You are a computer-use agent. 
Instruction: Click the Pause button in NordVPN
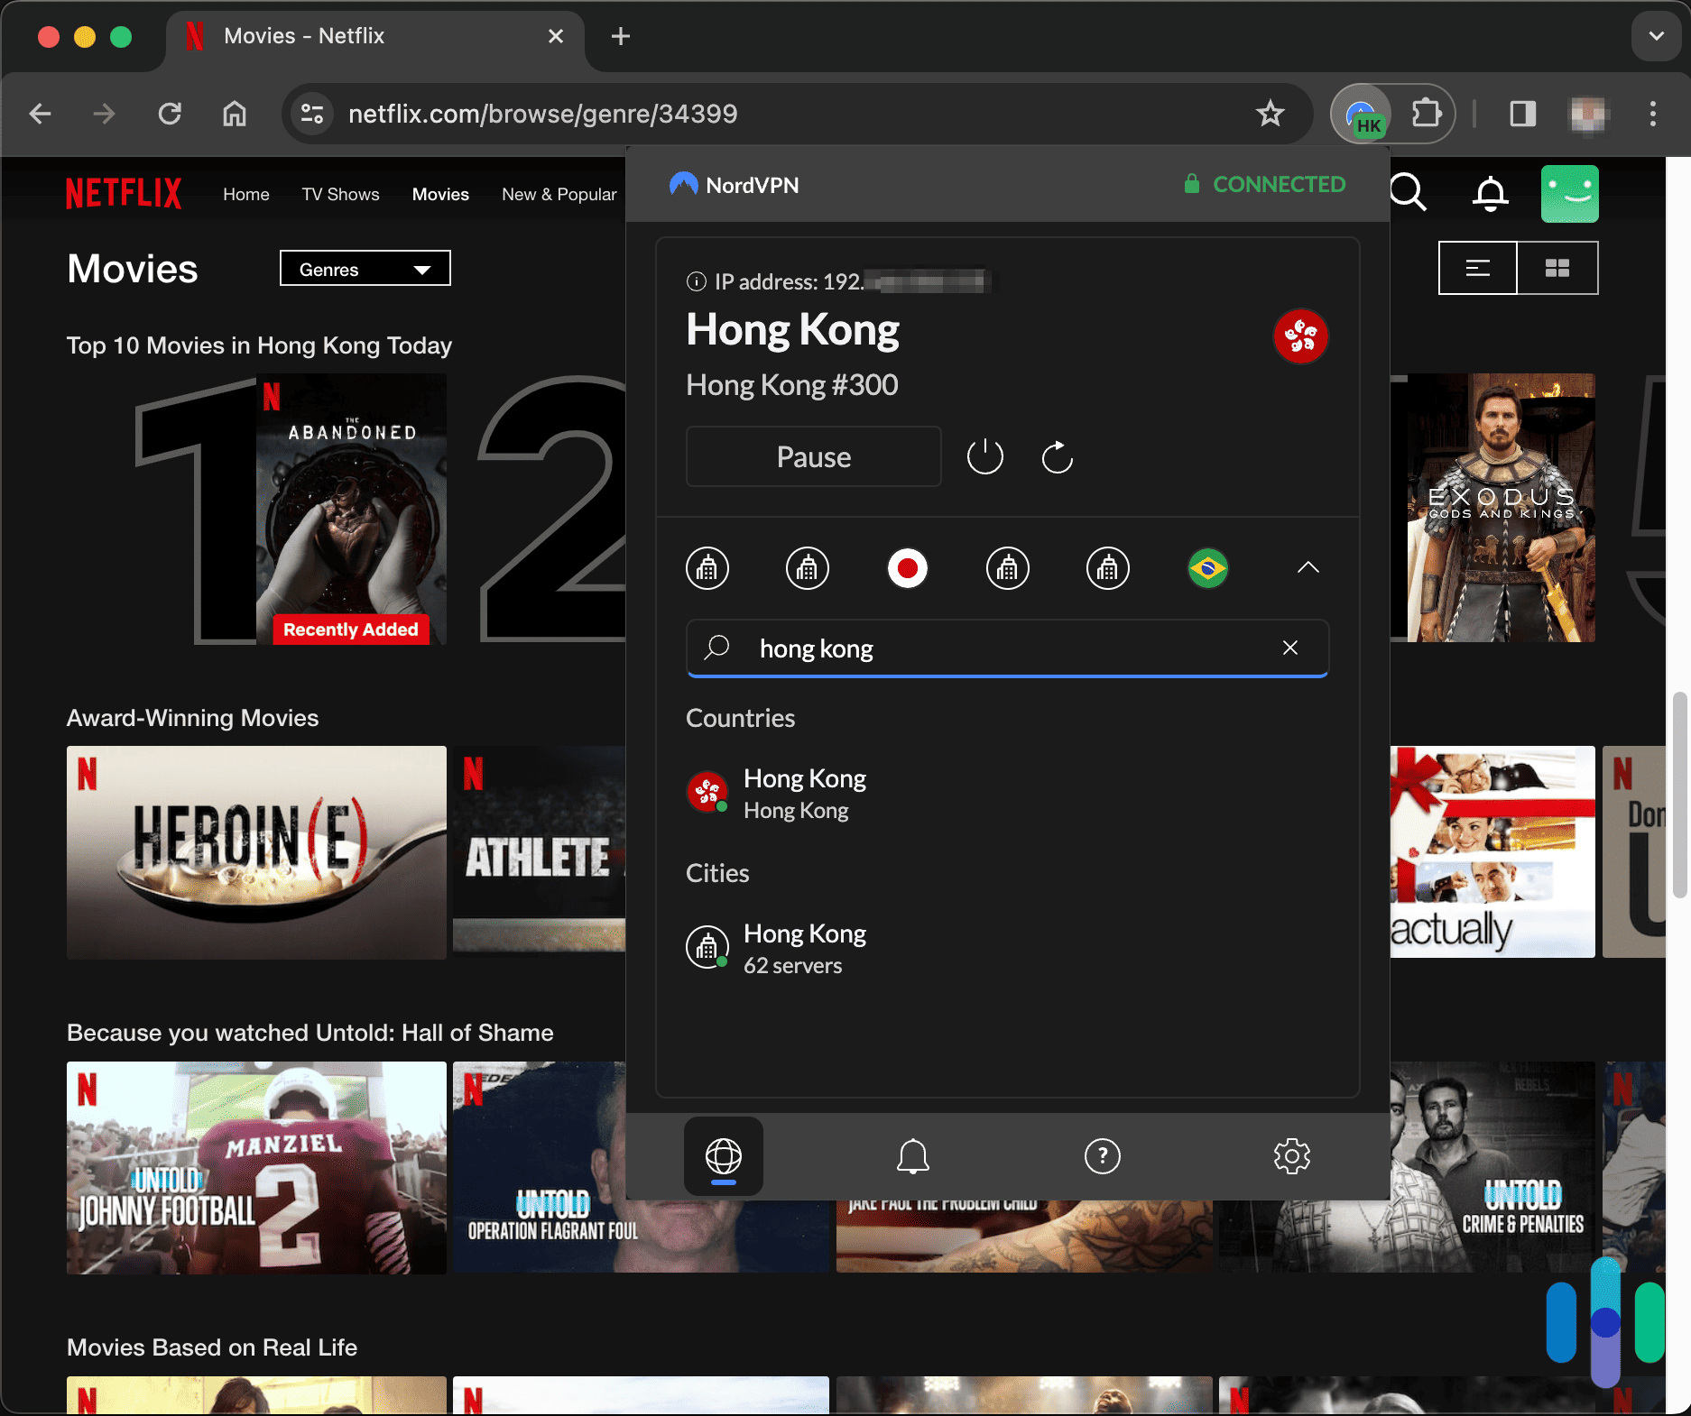pos(812,456)
